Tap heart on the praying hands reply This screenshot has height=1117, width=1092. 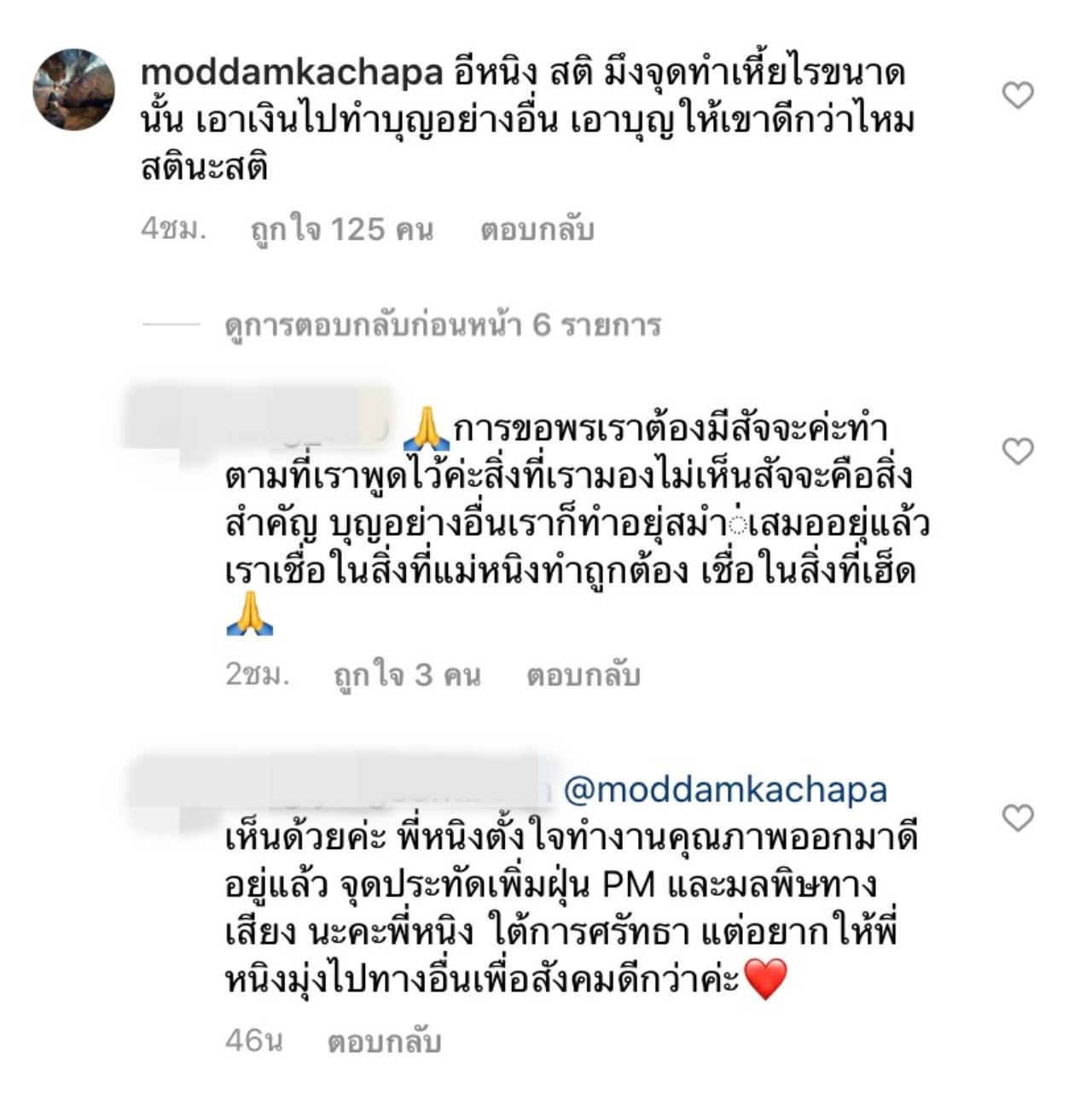pyautogui.click(x=1017, y=451)
